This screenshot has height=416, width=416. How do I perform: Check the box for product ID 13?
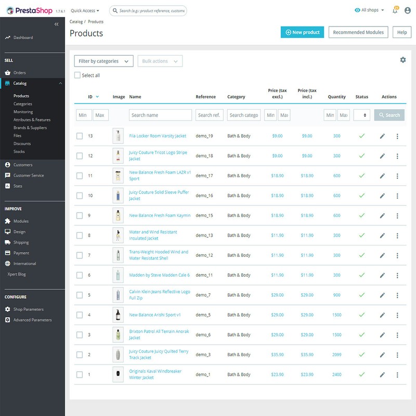pyautogui.click(x=80, y=136)
